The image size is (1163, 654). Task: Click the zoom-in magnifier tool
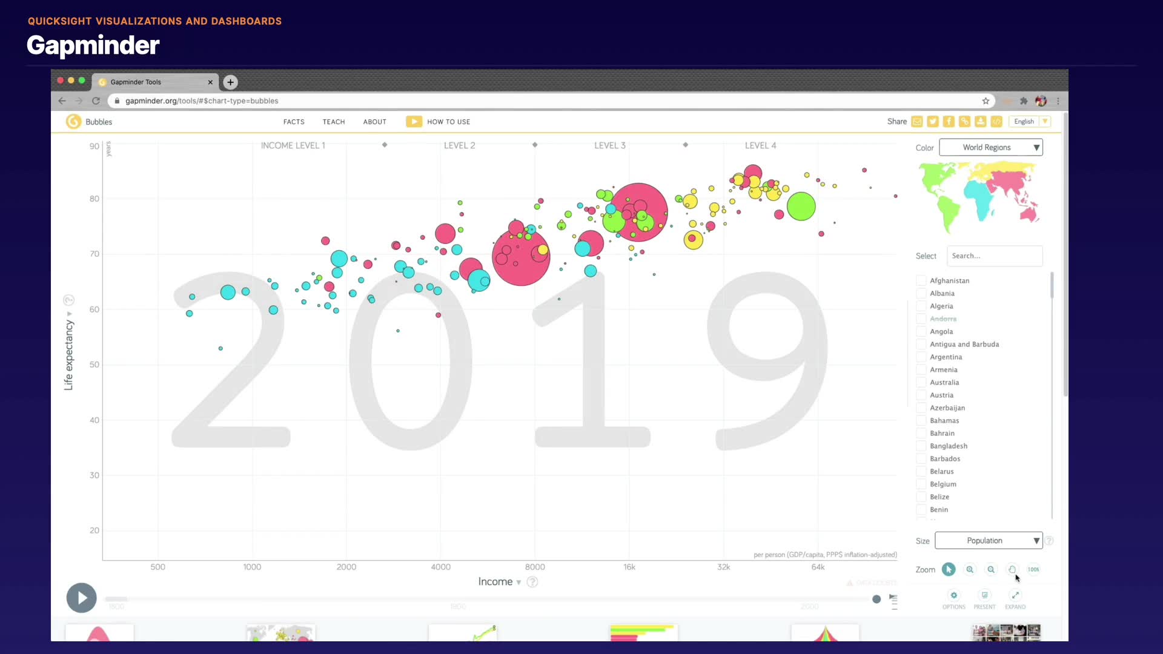pyautogui.click(x=970, y=569)
